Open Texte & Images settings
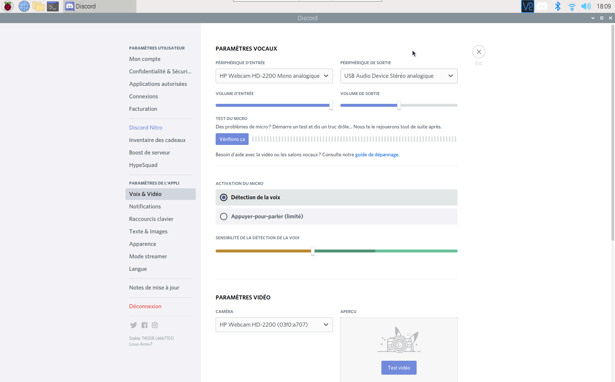This screenshot has height=382, width=615. tap(161, 232)
